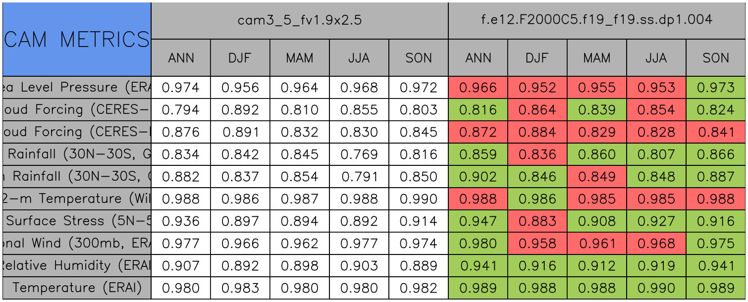Select the Relative Humidity row label
The image size is (748, 302).
click(x=77, y=266)
